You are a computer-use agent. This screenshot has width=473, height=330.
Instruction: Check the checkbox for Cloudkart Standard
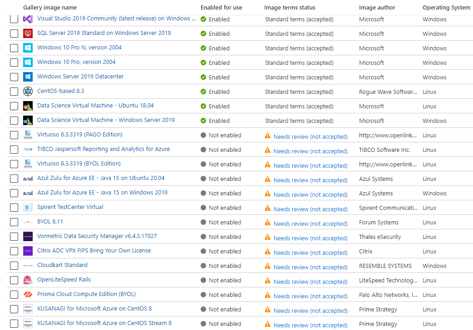pos(14,265)
